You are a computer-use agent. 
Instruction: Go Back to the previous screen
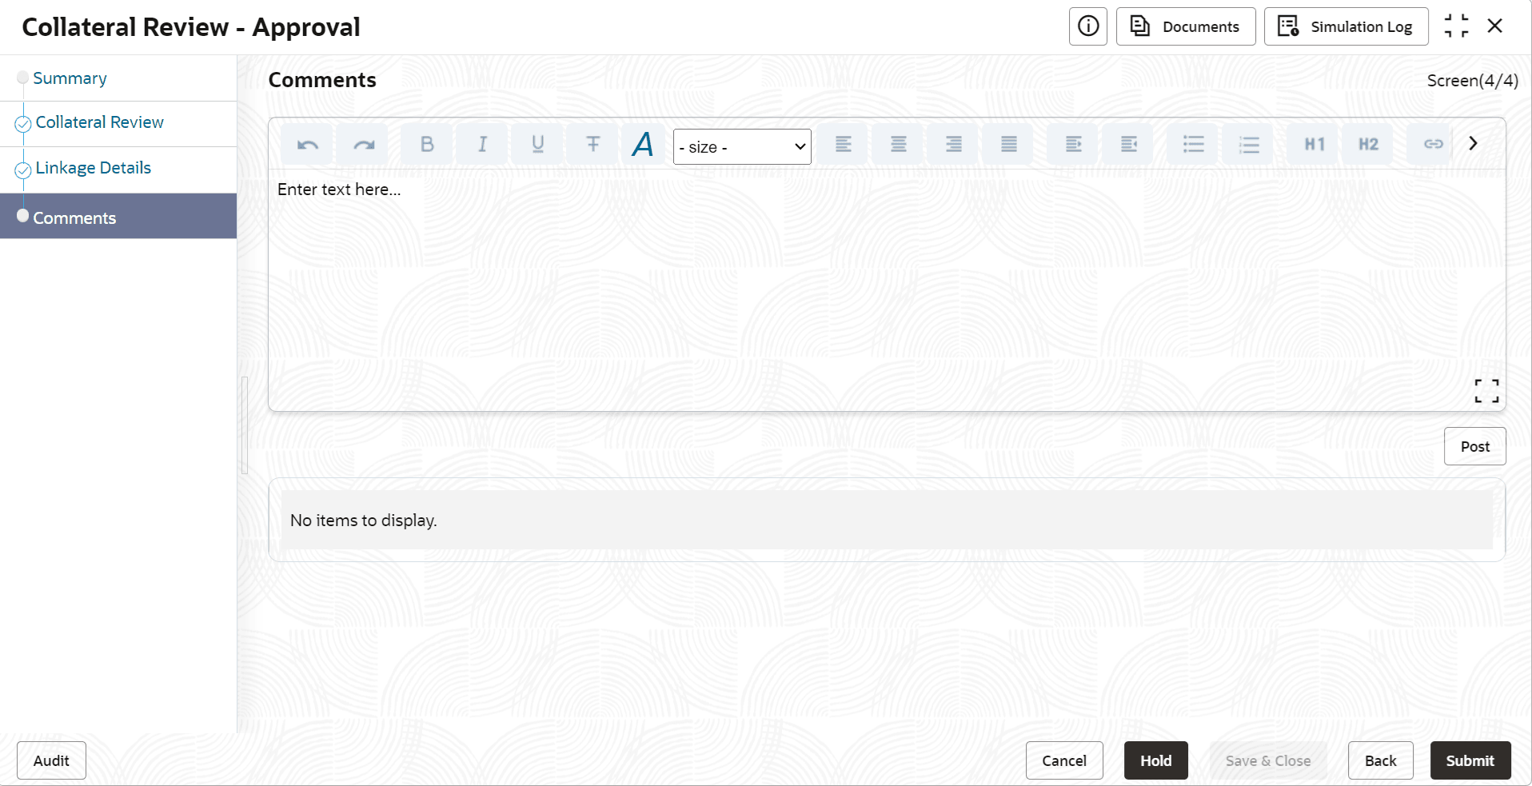coord(1380,760)
